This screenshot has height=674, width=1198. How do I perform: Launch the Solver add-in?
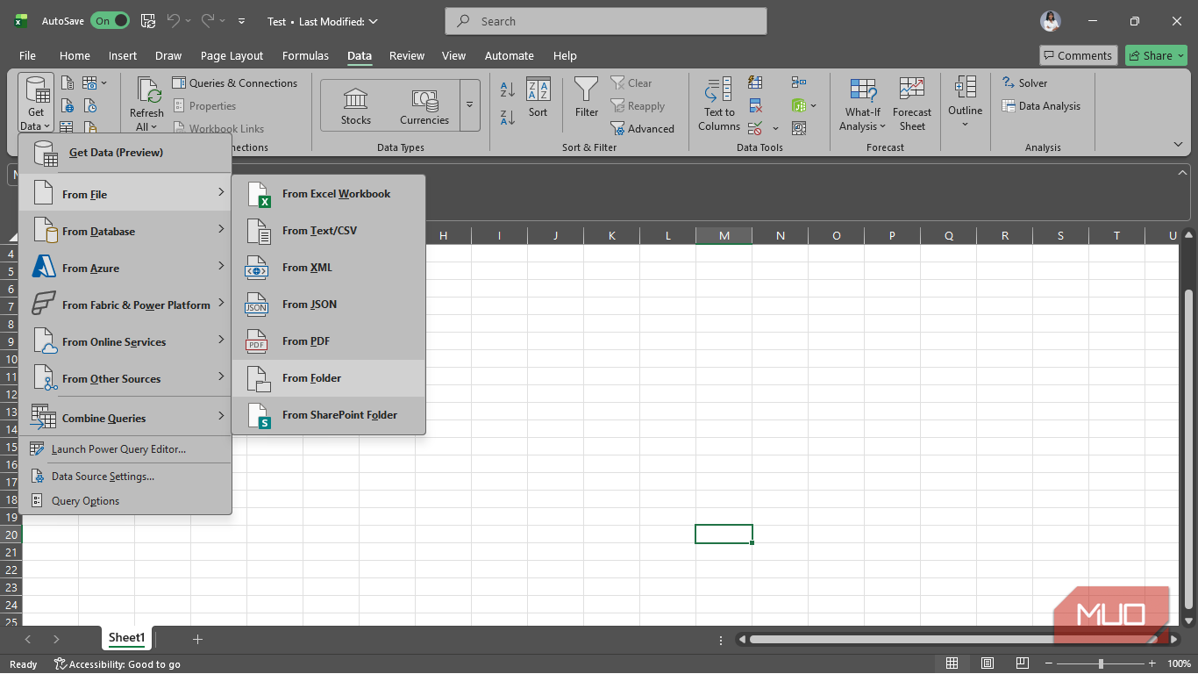tap(1024, 83)
